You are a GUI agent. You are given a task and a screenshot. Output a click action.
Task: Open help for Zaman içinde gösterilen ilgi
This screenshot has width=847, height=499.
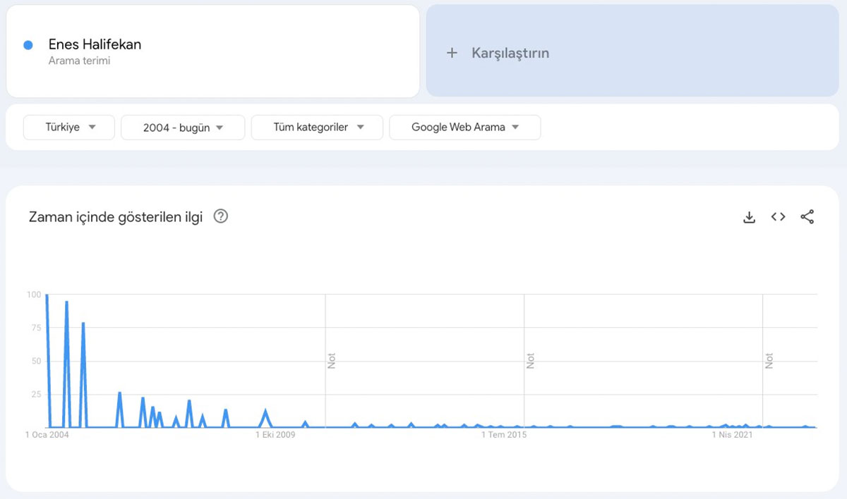221,216
